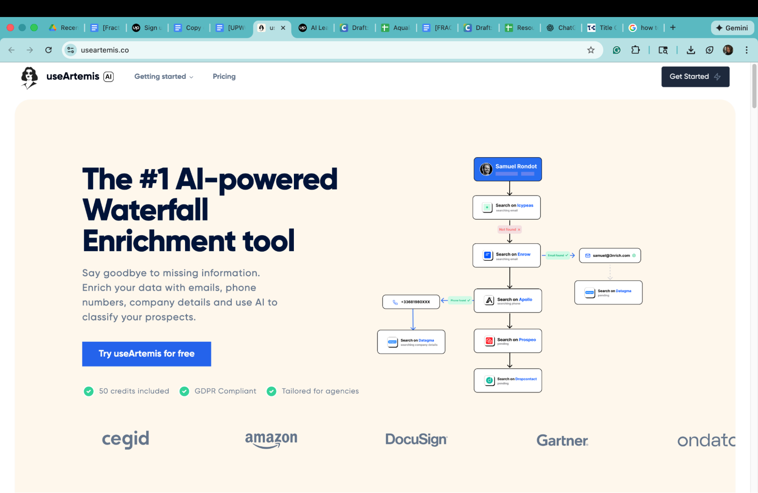The image size is (758, 493).
Task: Switch to the [FRAC document tab
Action: click(x=437, y=28)
